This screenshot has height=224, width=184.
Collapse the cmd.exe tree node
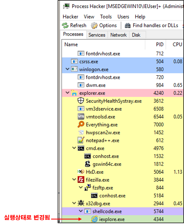pyautogui.click(x=74, y=148)
